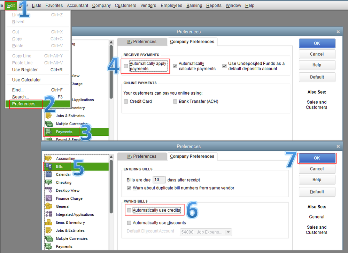
Task: Toggle Use Undeposited Funds as default deposit account
Action: (x=224, y=66)
